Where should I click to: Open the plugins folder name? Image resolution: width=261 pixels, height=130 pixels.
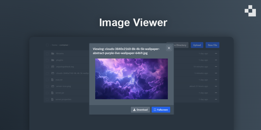[x=60, y=60]
